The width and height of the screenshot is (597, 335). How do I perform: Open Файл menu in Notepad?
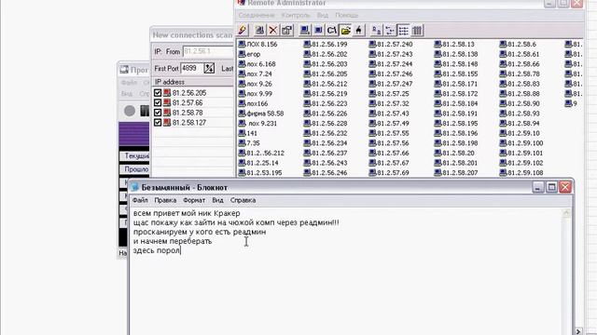coord(140,200)
